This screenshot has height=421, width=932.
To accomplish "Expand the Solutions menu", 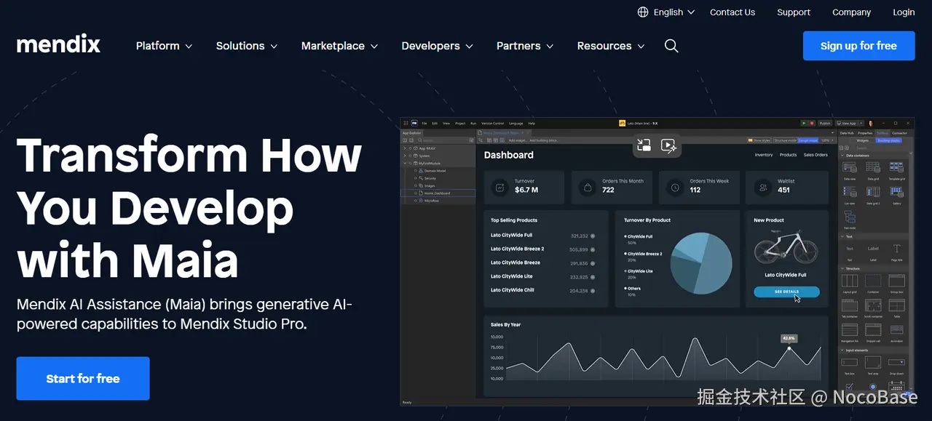I will [x=247, y=46].
